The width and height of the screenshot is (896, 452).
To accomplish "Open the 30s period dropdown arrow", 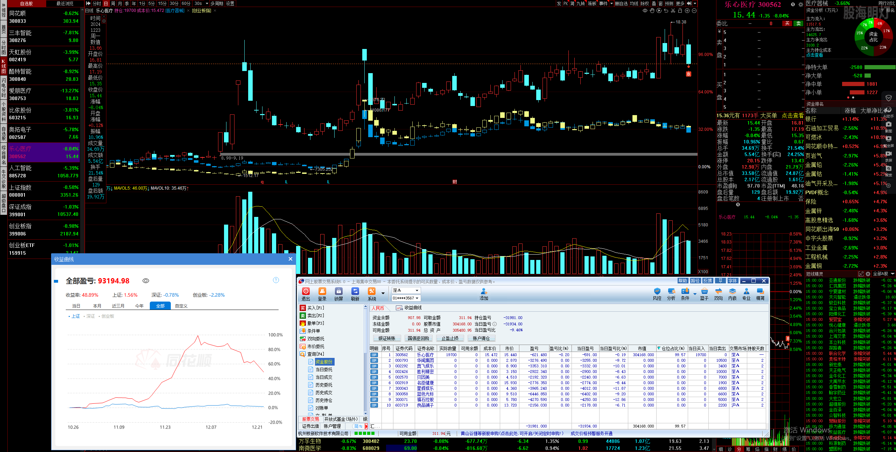I will coord(207,3).
